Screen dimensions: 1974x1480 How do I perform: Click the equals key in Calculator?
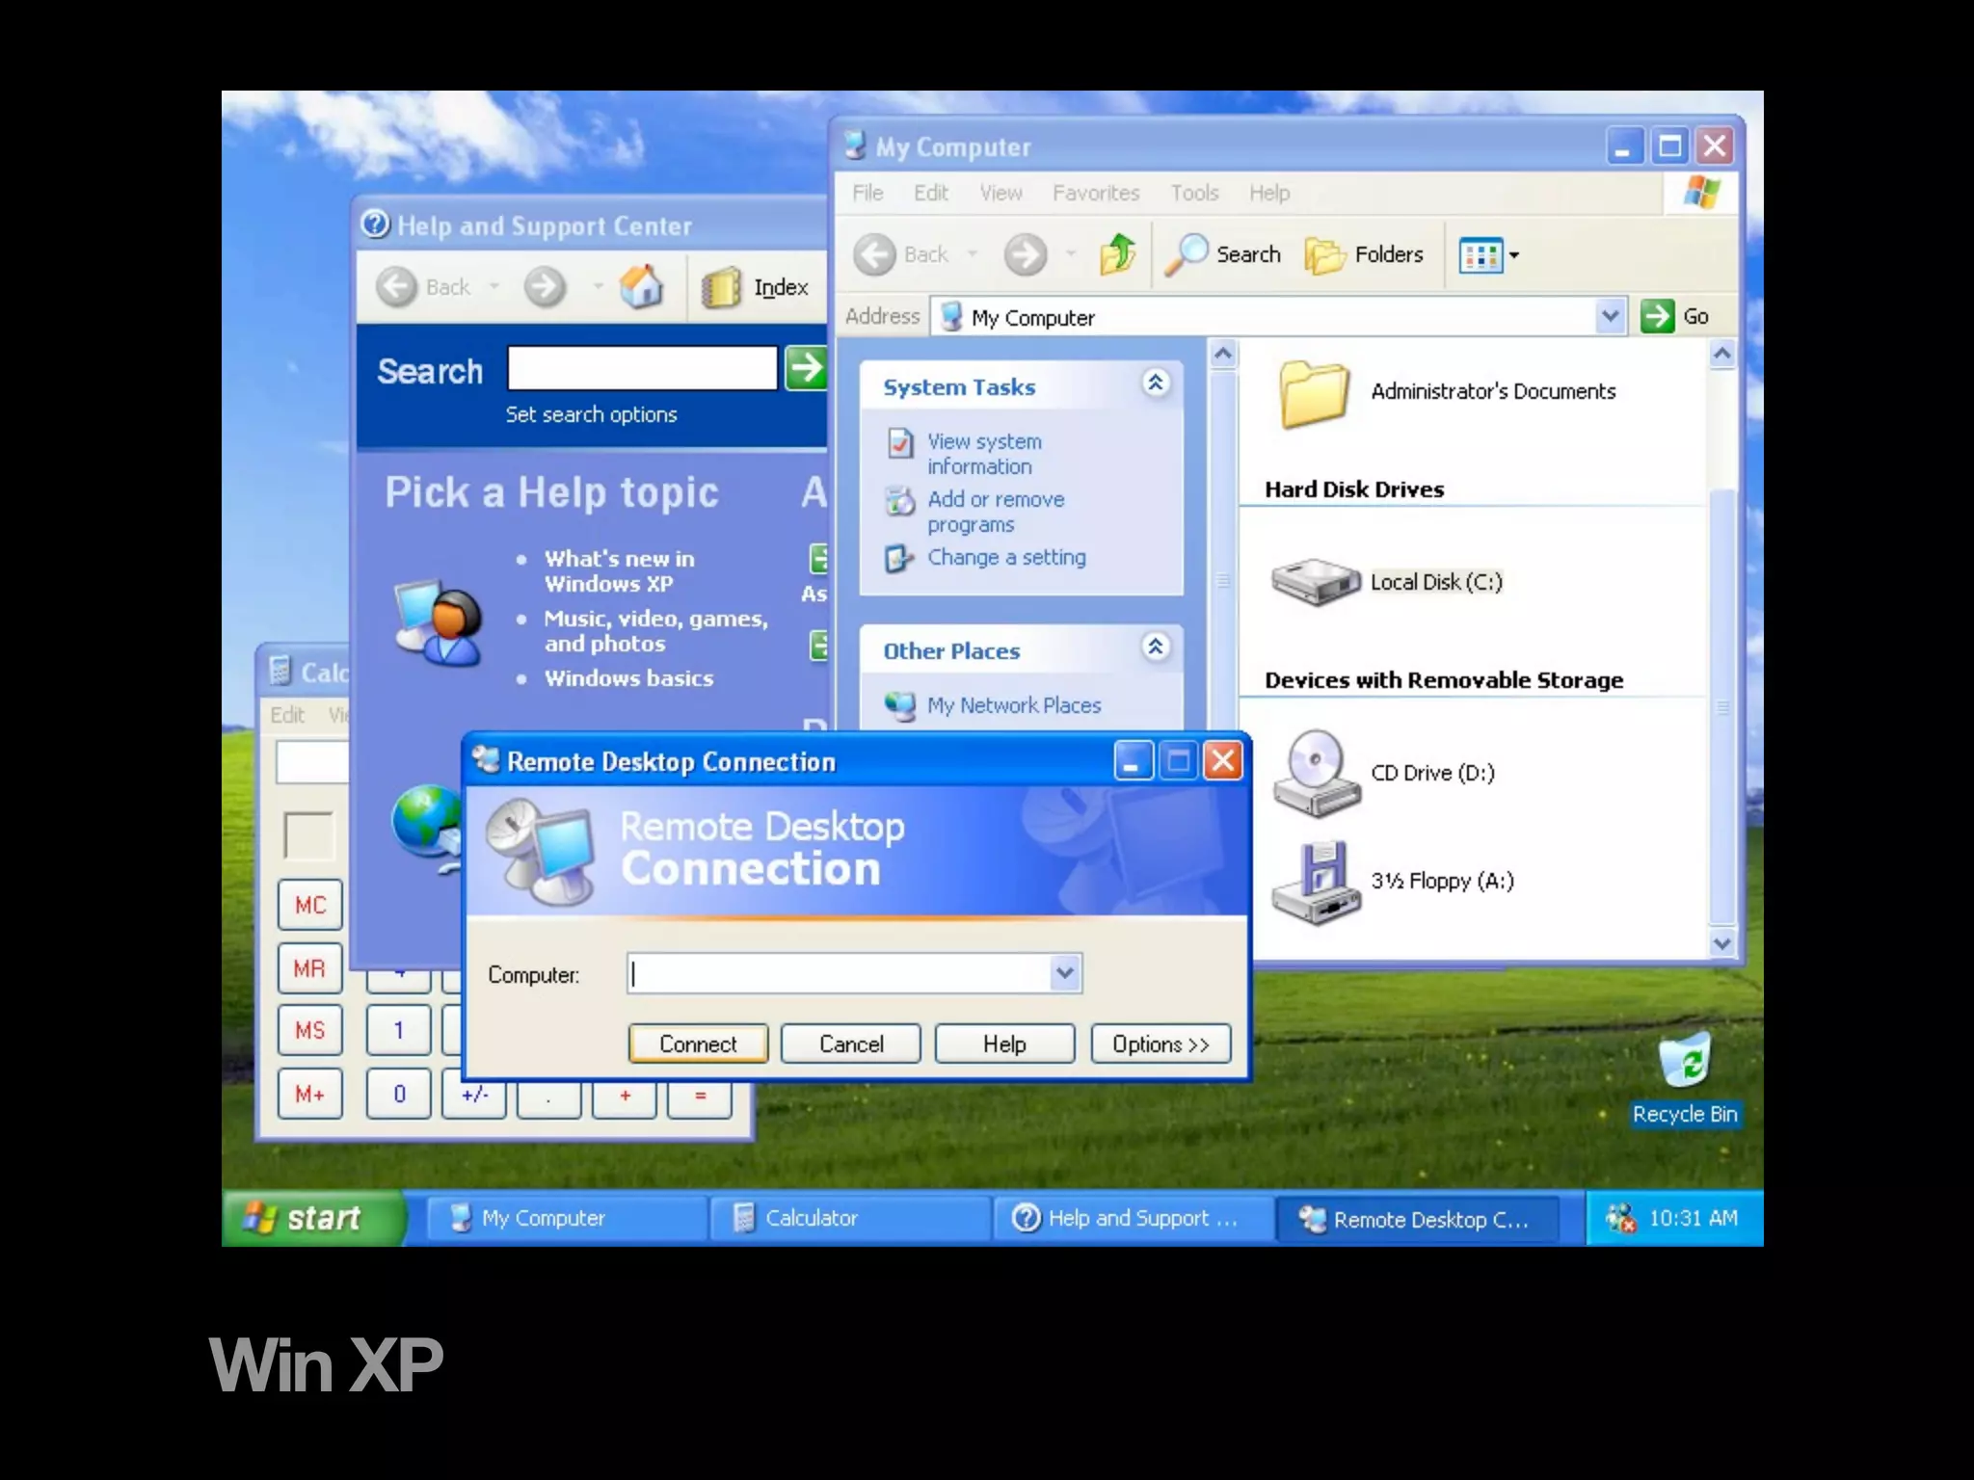tap(700, 1097)
